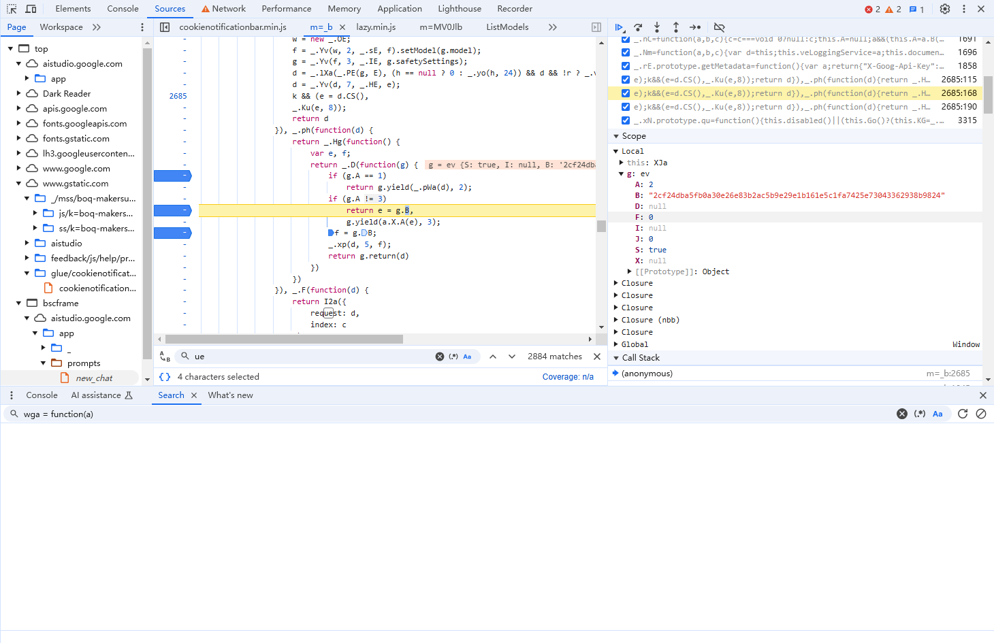The height and width of the screenshot is (643, 994).
Task: Open the drawer three-dot menu
Action: tap(12, 395)
